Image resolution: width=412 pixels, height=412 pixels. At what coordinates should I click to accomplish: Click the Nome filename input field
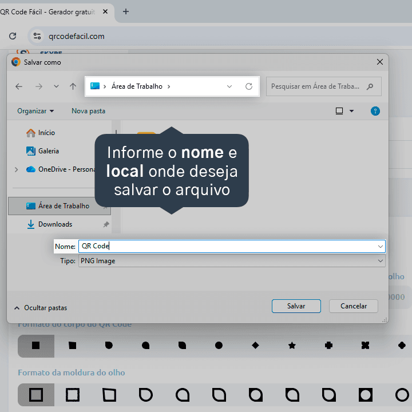pos(228,247)
